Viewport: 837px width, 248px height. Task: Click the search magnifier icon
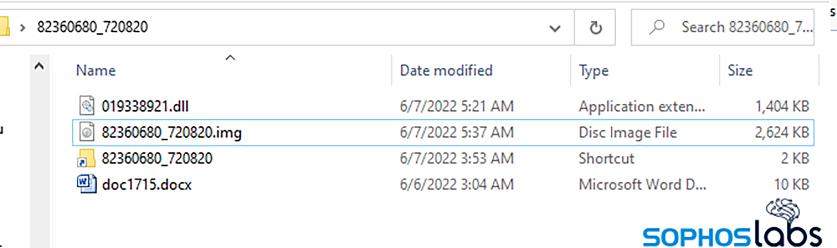[x=657, y=27]
